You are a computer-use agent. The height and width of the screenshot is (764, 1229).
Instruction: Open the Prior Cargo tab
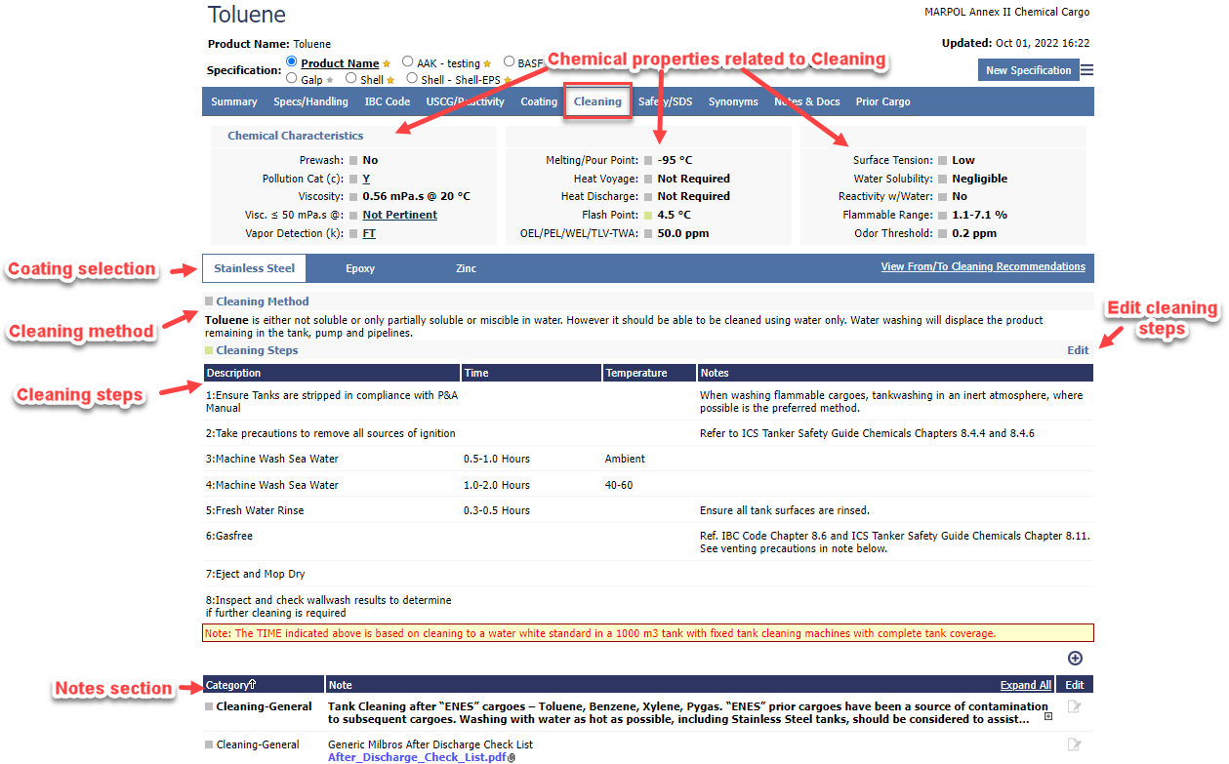coord(882,101)
